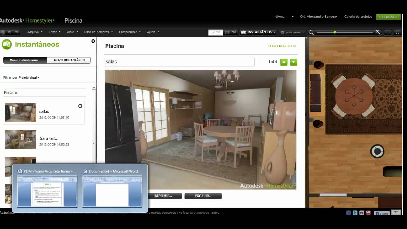Open the YouTube icon in footer
This screenshot has width=407, height=229.
coord(369,213)
